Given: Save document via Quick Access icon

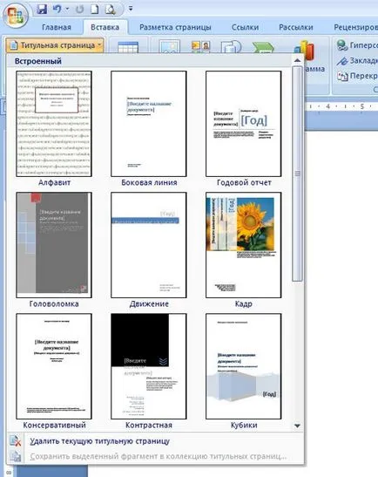Looking at the screenshot, I should click(x=42, y=9).
